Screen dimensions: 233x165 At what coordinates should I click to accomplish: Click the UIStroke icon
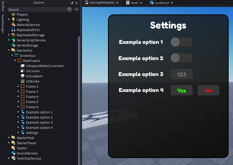pyautogui.click(x=23, y=81)
